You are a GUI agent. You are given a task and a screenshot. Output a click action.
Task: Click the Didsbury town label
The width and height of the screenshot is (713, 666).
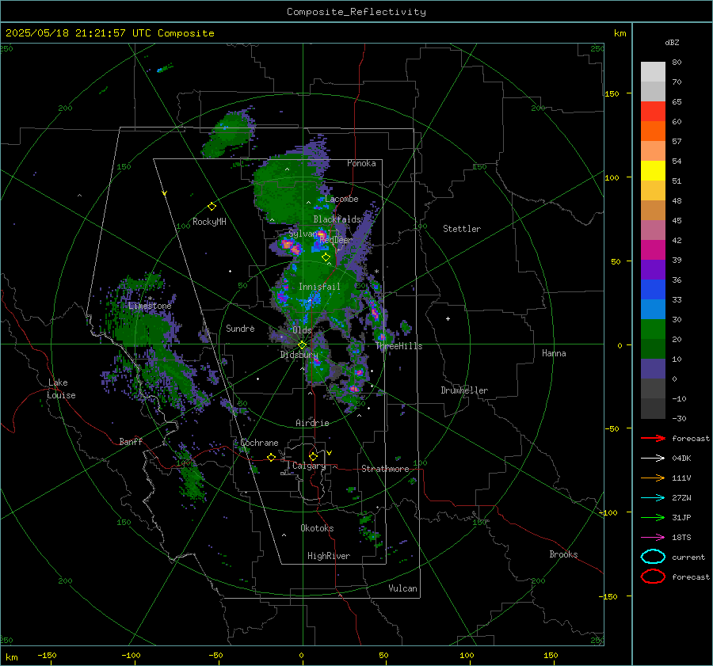(299, 355)
